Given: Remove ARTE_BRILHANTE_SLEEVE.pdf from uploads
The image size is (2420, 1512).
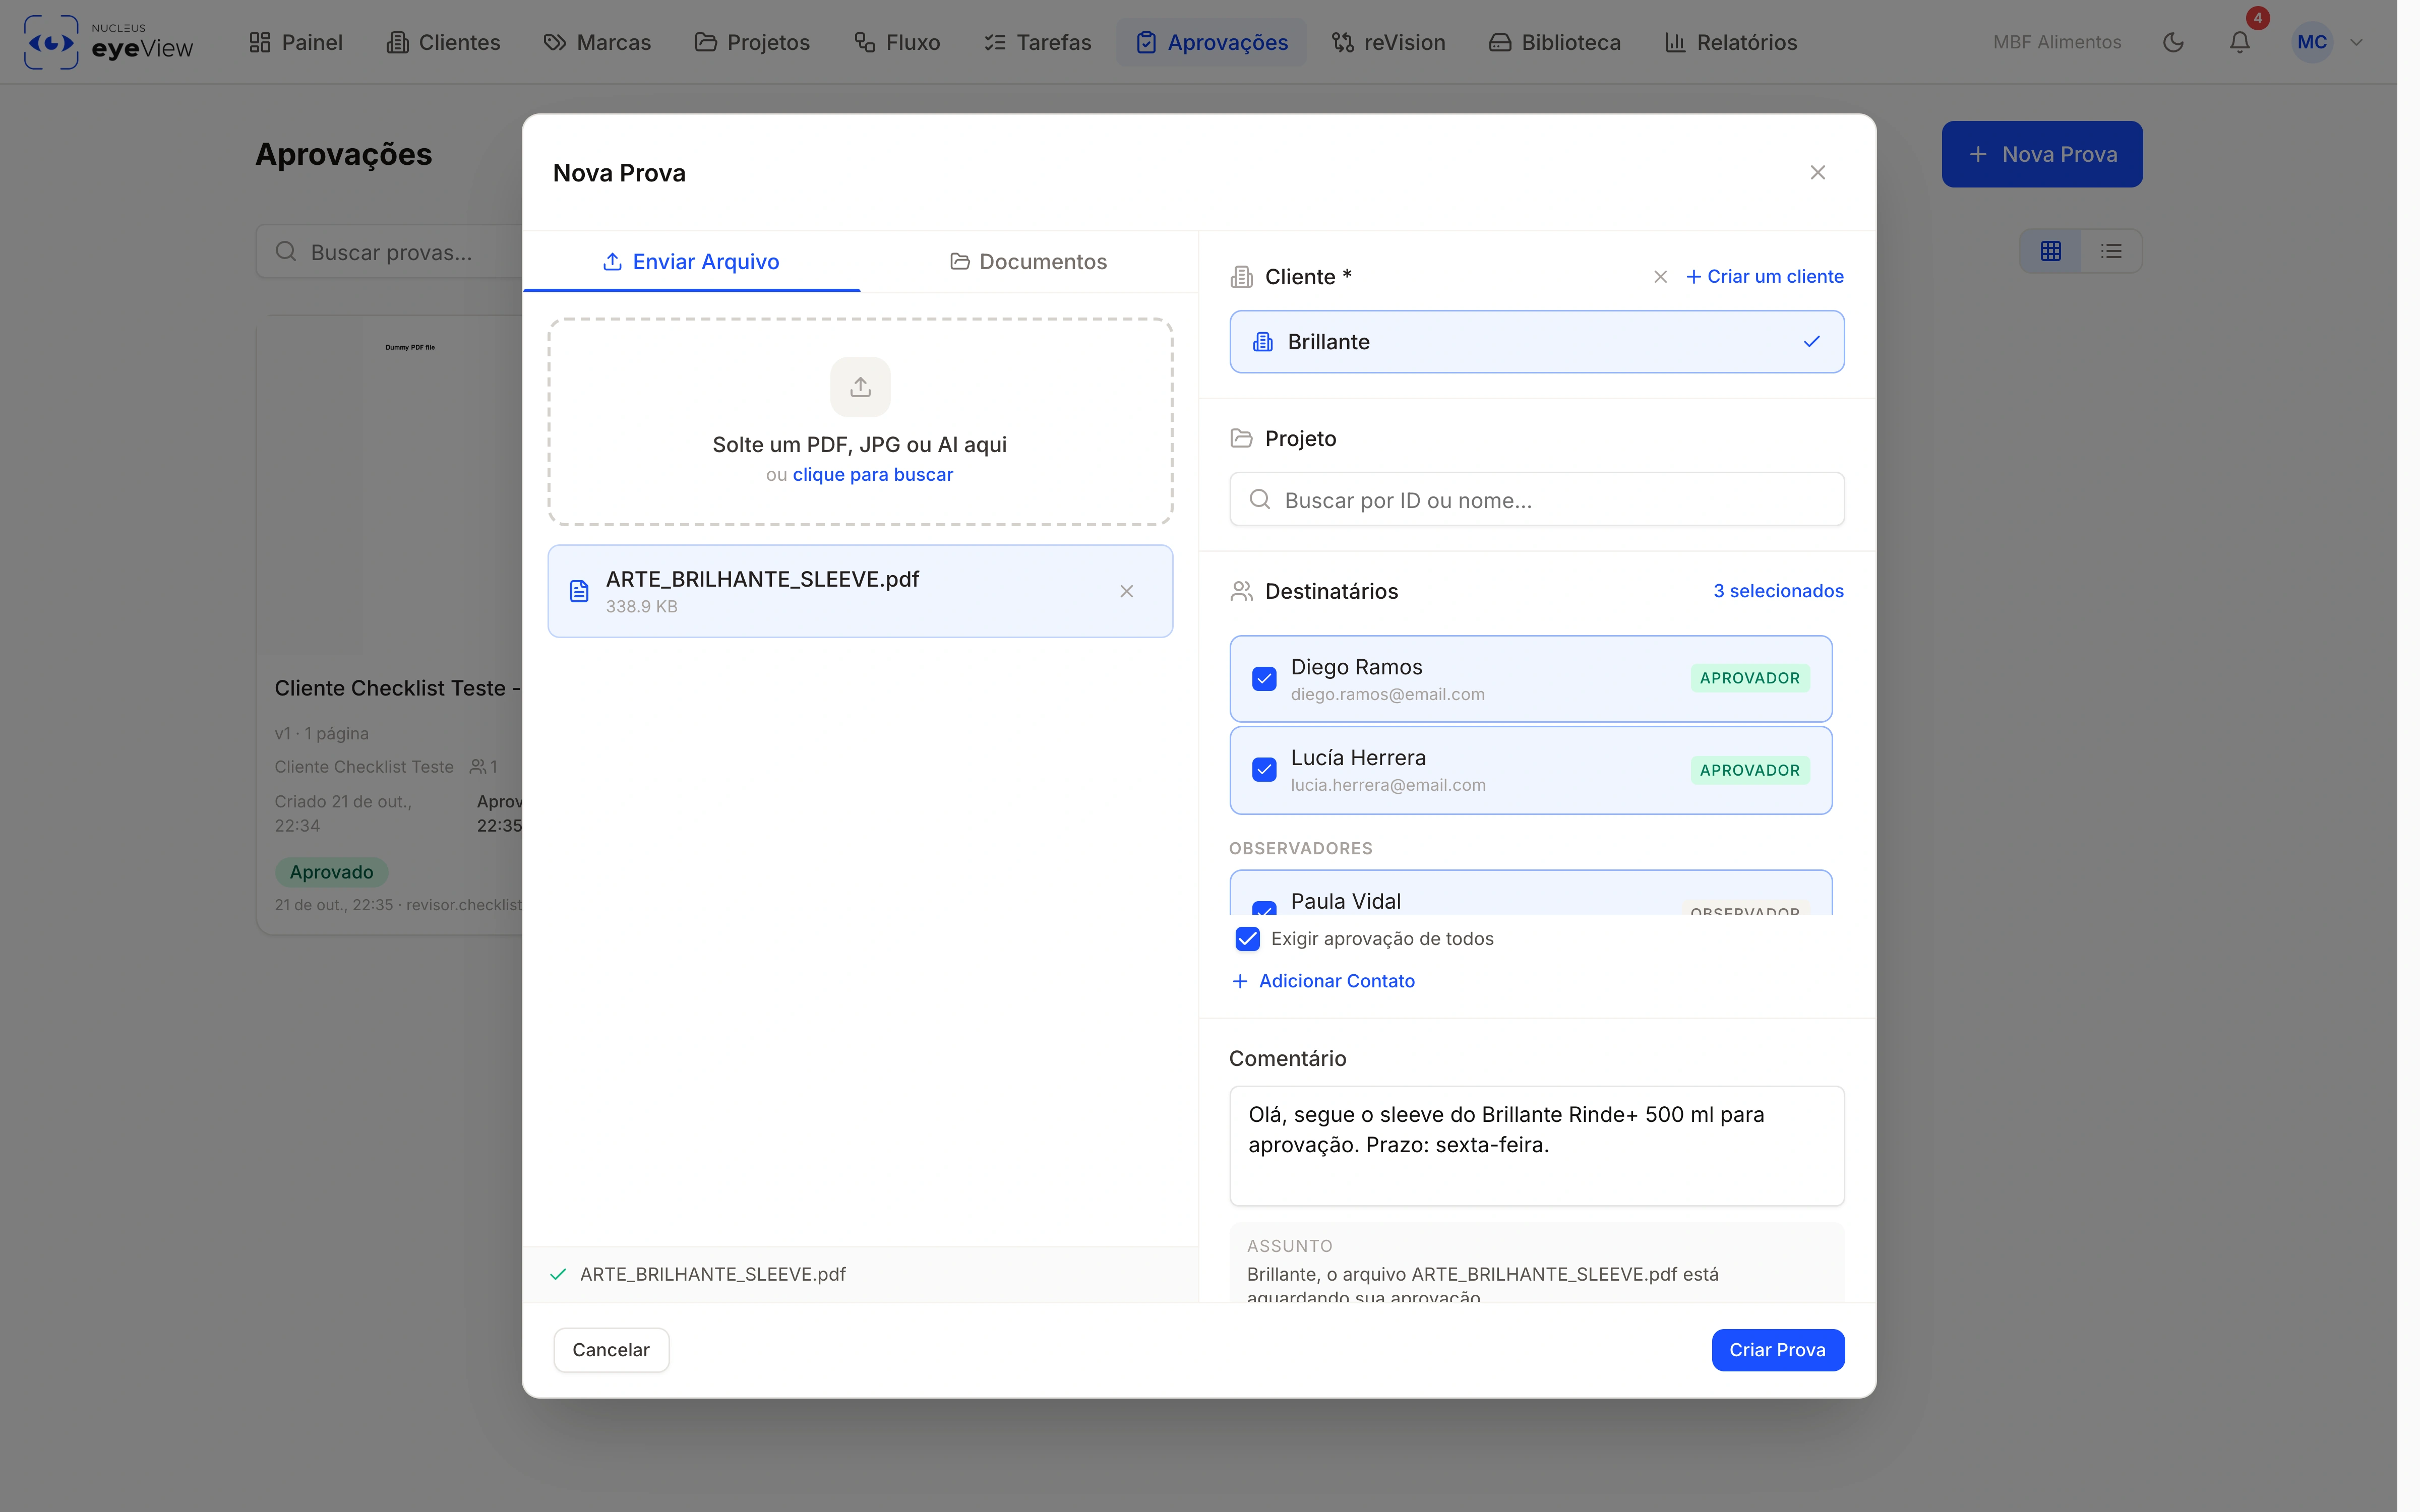Looking at the screenshot, I should [1126, 591].
